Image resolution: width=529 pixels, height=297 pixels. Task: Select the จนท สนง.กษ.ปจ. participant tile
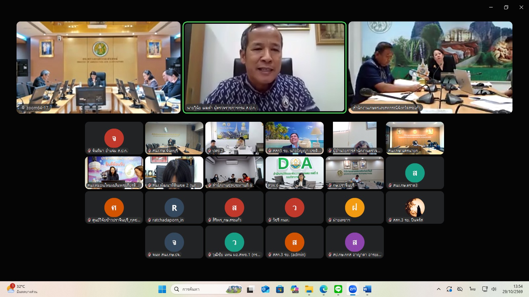click(x=174, y=242)
